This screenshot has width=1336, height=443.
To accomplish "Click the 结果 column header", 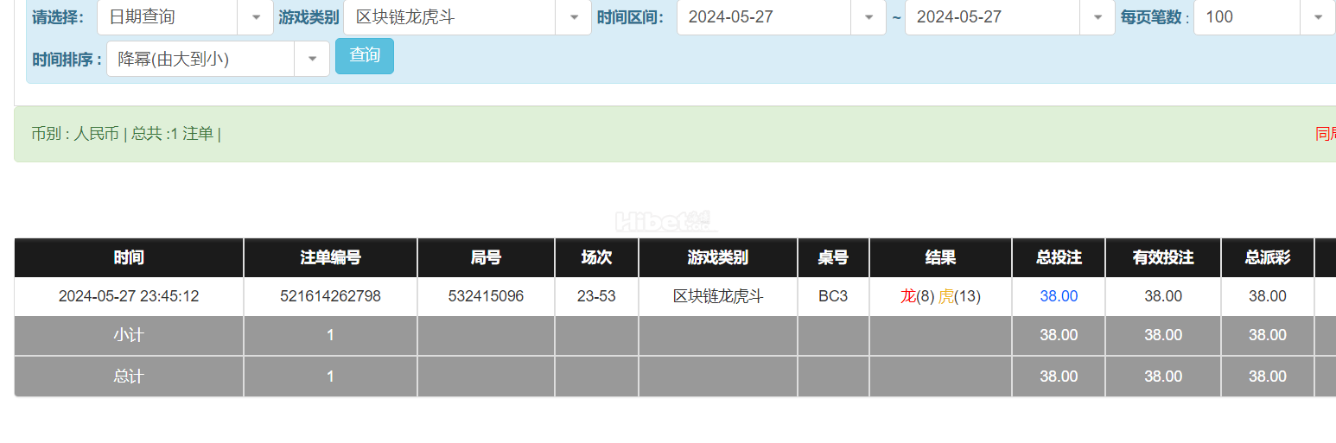I will pos(940,257).
